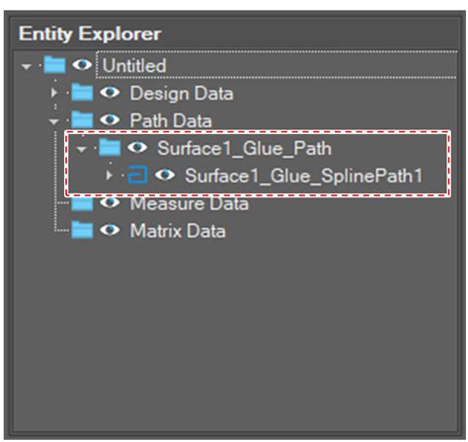Click the Surface1_Glue_Path folder icon
Viewport: 468px width, 442px height.
click(x=110, y=147)
